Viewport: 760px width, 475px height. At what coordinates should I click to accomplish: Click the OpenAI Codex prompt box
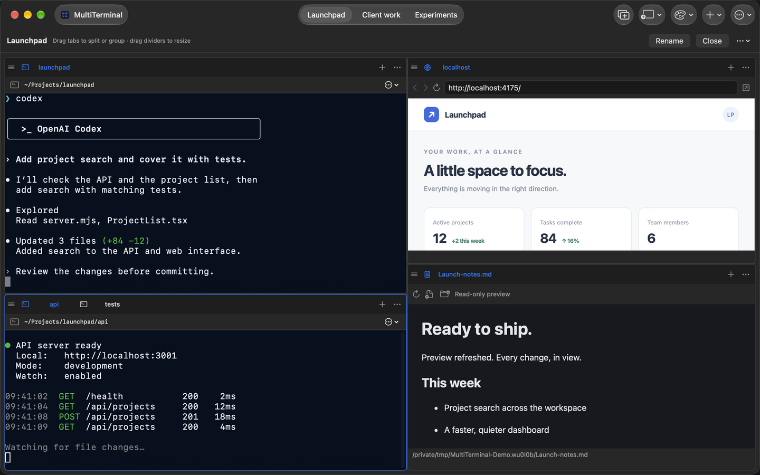(134, 129)
